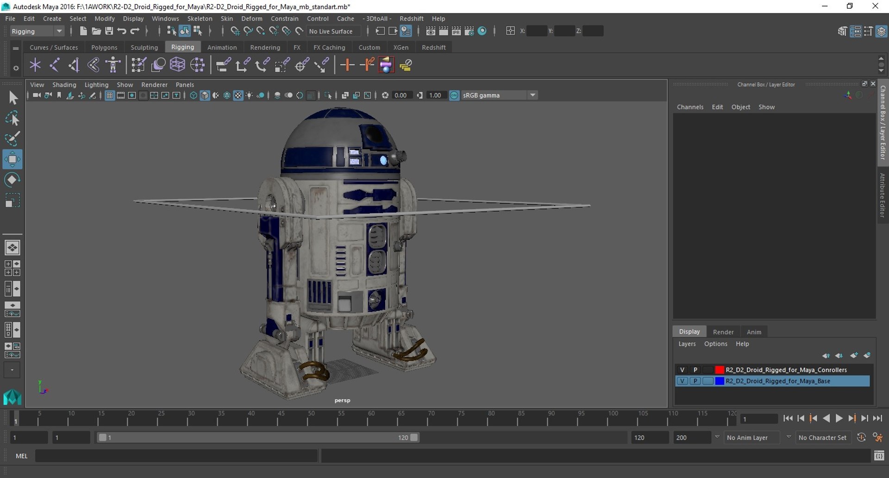
Task: Toggle visibility V of Maya_Base layer
Action: 682,381
